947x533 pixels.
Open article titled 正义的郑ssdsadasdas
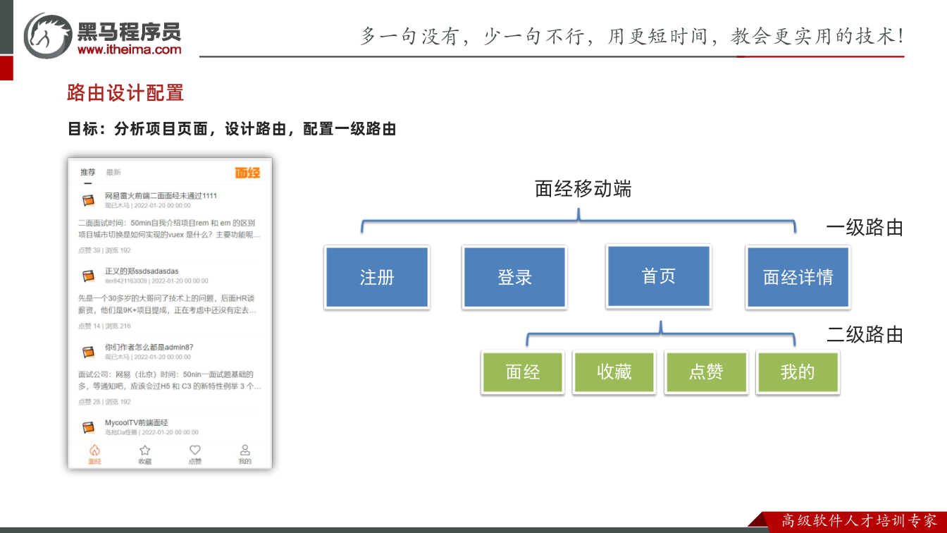(142, 271)
